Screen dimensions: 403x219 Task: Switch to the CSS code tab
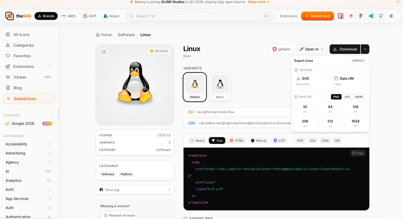pyautogui.click(x=279, y=141)
